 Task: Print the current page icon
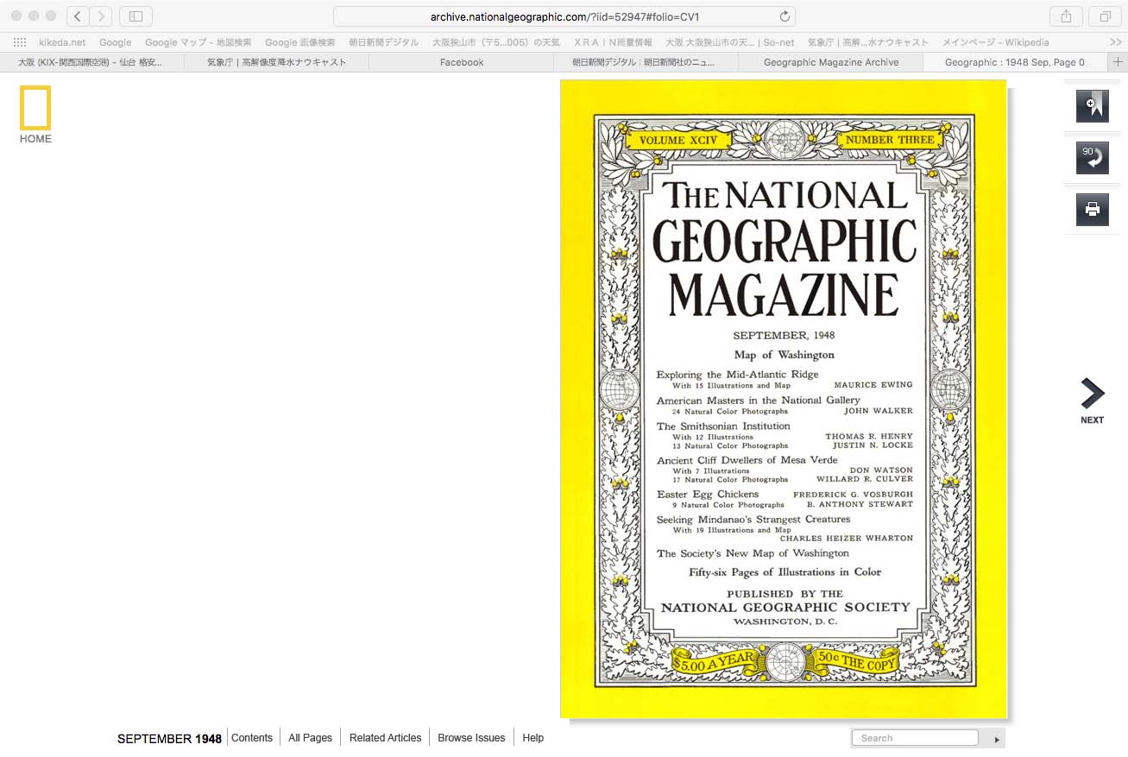pos(1092,210)
